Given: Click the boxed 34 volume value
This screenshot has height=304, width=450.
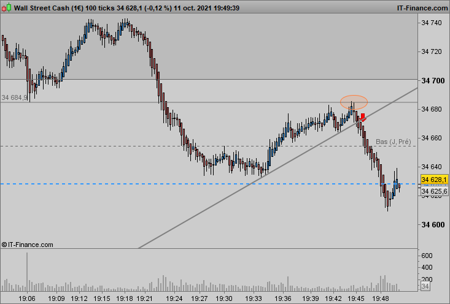Looking at the screenshot, I should 425,286.
